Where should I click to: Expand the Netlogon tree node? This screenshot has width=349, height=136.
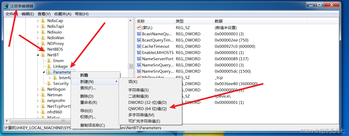pos(38,89)
